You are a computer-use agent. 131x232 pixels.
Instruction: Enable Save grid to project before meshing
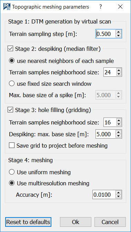[x=12, y=146]
